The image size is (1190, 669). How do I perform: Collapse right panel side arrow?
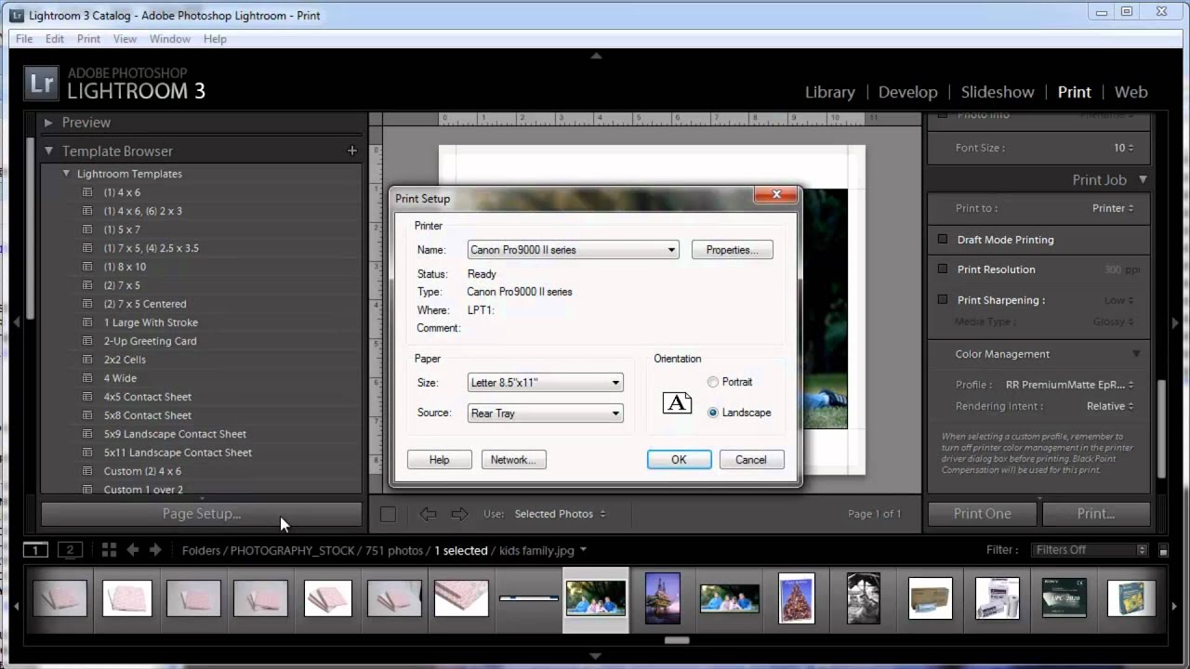[x=1175, y=322]
